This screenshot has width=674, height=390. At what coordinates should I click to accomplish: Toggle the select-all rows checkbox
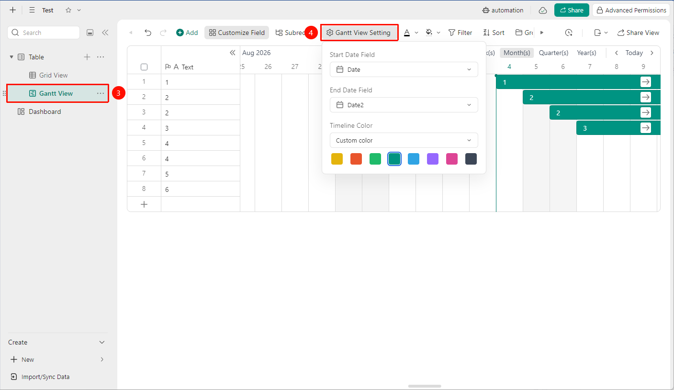pos(144,67)
